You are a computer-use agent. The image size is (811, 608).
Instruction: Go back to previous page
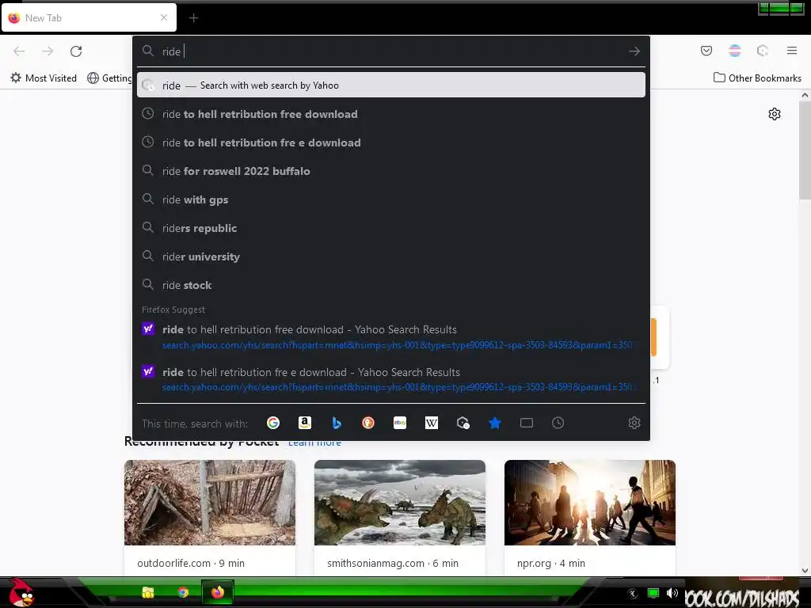tap(19, 51)
